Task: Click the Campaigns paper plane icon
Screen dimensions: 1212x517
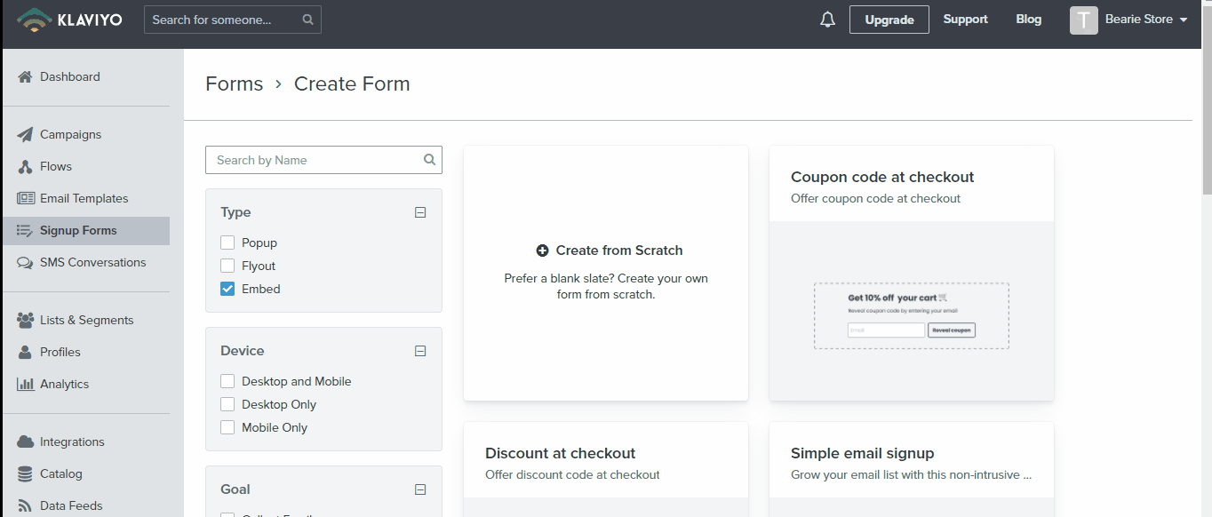Action: click(x=25, y=134)
